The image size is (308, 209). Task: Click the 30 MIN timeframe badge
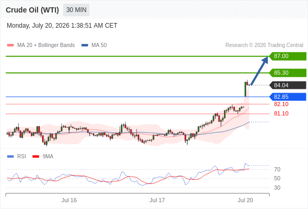pos(76,10)
